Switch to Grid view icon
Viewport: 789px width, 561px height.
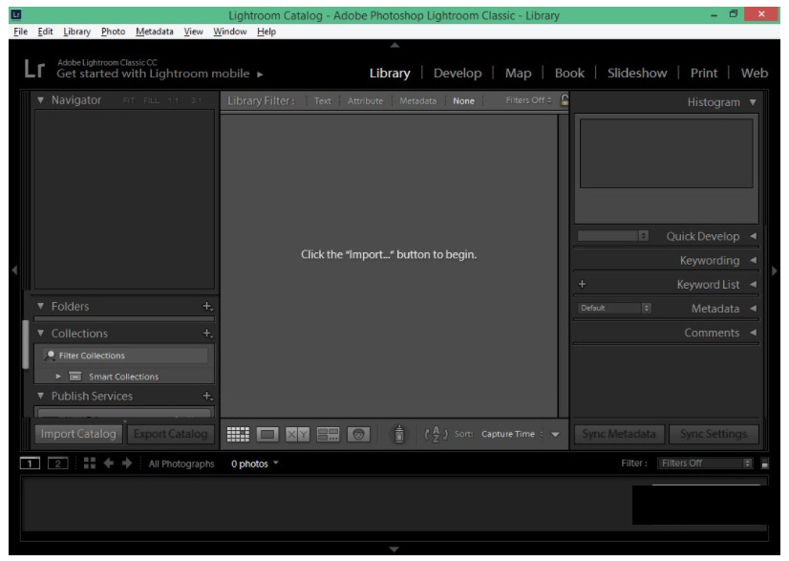[238, 434]
